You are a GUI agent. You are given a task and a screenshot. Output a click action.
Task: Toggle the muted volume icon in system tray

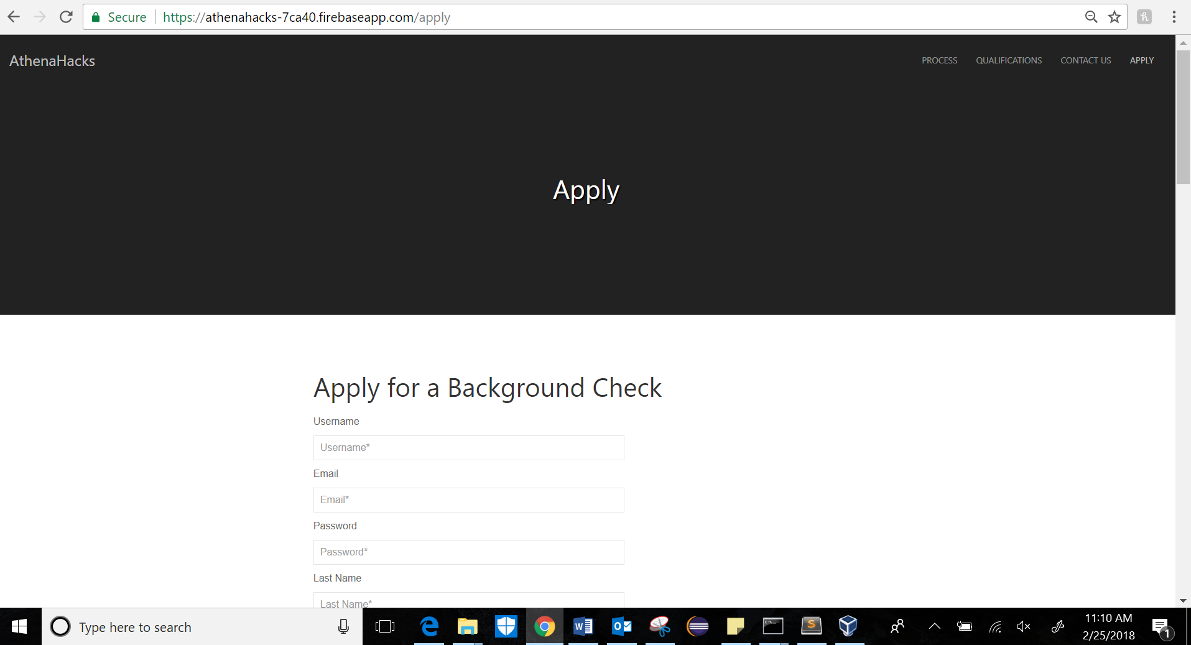(1024, 627)
